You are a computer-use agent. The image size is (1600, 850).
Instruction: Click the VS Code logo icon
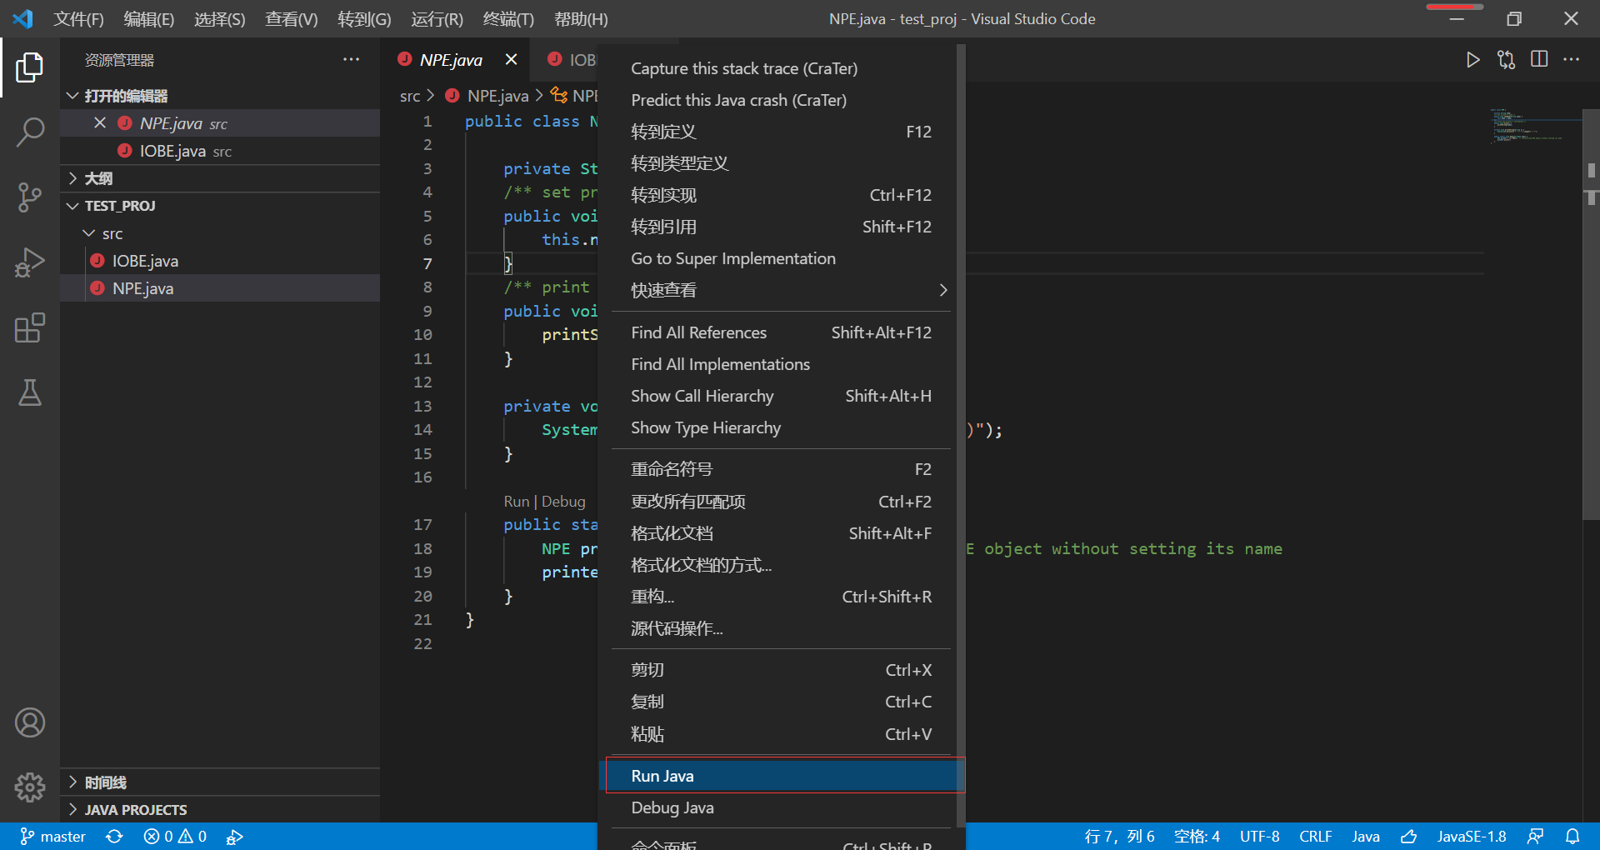(23, 18)
